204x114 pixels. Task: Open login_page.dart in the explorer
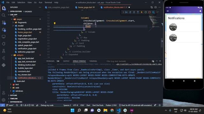25,35
